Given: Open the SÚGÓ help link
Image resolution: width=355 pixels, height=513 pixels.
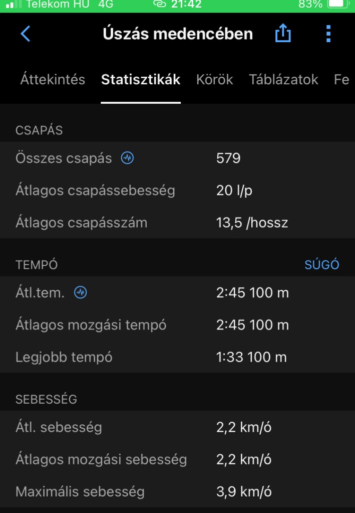Looking at the screenshot, I should [322, 265].
